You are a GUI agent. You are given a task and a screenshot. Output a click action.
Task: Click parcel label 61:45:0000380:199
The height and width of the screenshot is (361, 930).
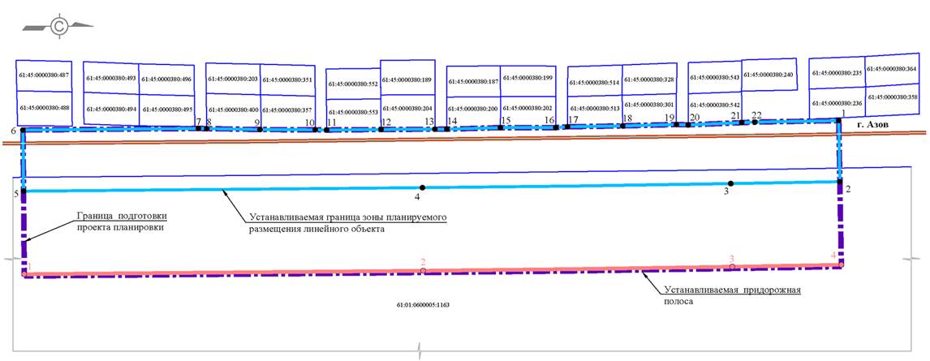tap(527, 78)
